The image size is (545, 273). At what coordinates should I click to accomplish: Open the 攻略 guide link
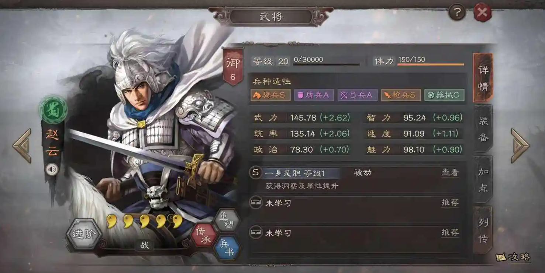coord(514,257)
